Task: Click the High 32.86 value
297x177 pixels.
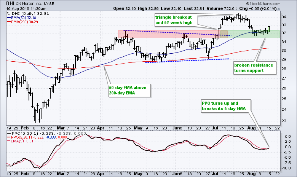Action: tap(148, 8)
